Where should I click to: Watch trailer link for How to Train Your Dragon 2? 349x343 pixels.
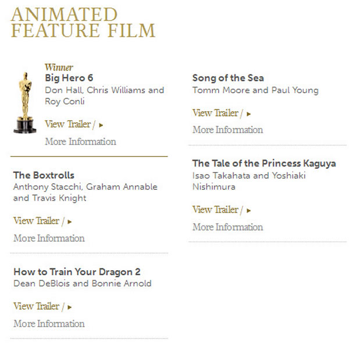[x=36, y=306]
